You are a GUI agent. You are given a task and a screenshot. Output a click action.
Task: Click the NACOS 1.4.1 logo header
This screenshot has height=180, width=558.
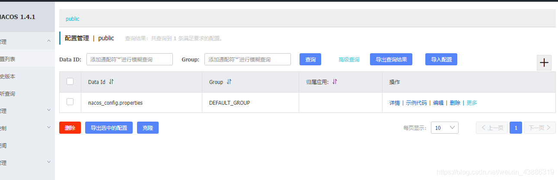18,16
